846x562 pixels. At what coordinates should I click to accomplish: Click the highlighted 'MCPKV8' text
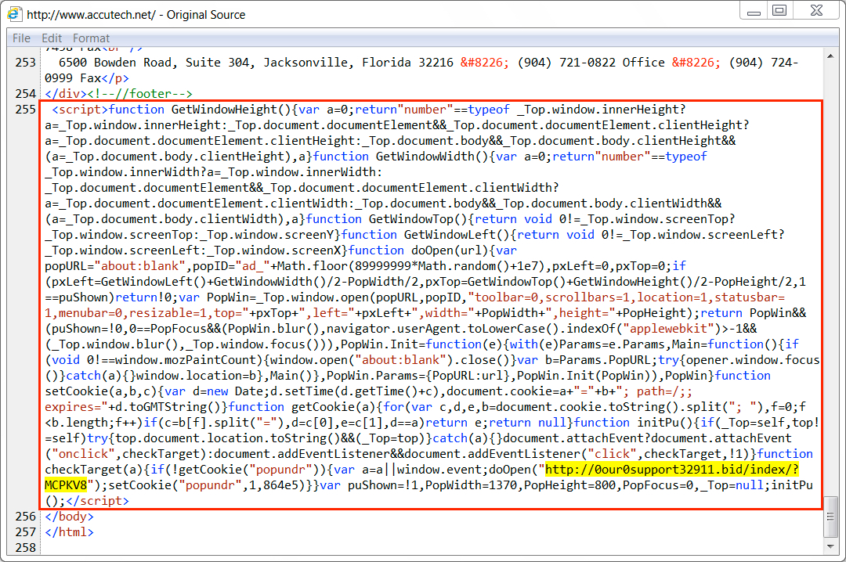66,485
